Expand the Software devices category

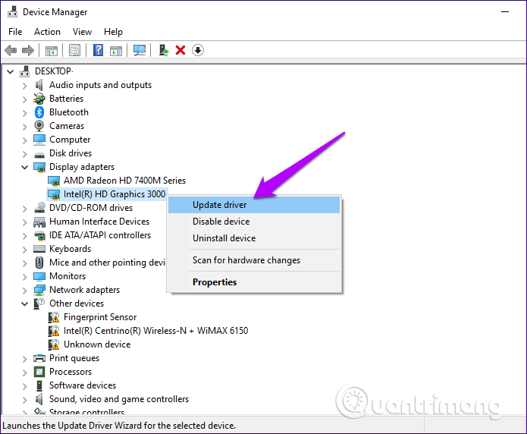(24, 386)
